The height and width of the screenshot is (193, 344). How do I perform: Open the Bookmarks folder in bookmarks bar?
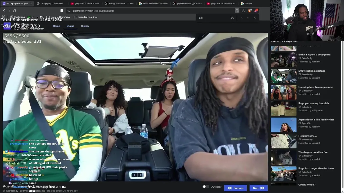[x=17, y=17]
